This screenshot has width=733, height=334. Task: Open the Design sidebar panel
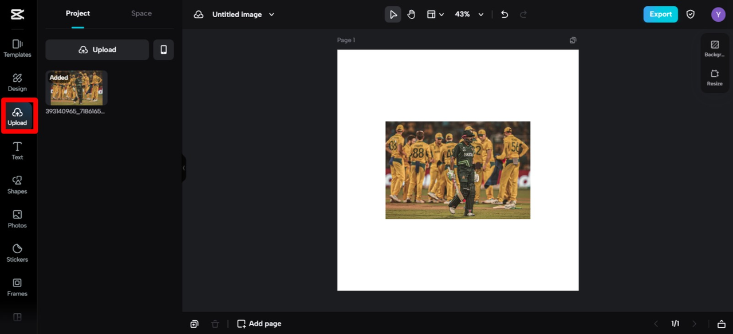coord(17,82)
